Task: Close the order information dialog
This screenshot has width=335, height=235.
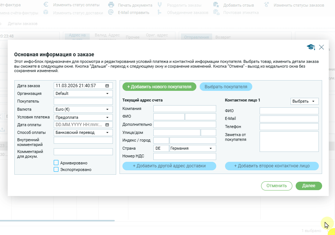Action: click(x=321, y=47)
